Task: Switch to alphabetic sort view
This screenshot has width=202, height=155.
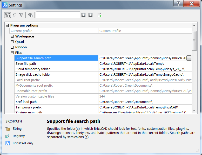Action: [14, 15]
